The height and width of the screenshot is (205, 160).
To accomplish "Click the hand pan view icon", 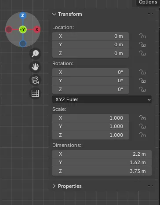I will point(35,67).
